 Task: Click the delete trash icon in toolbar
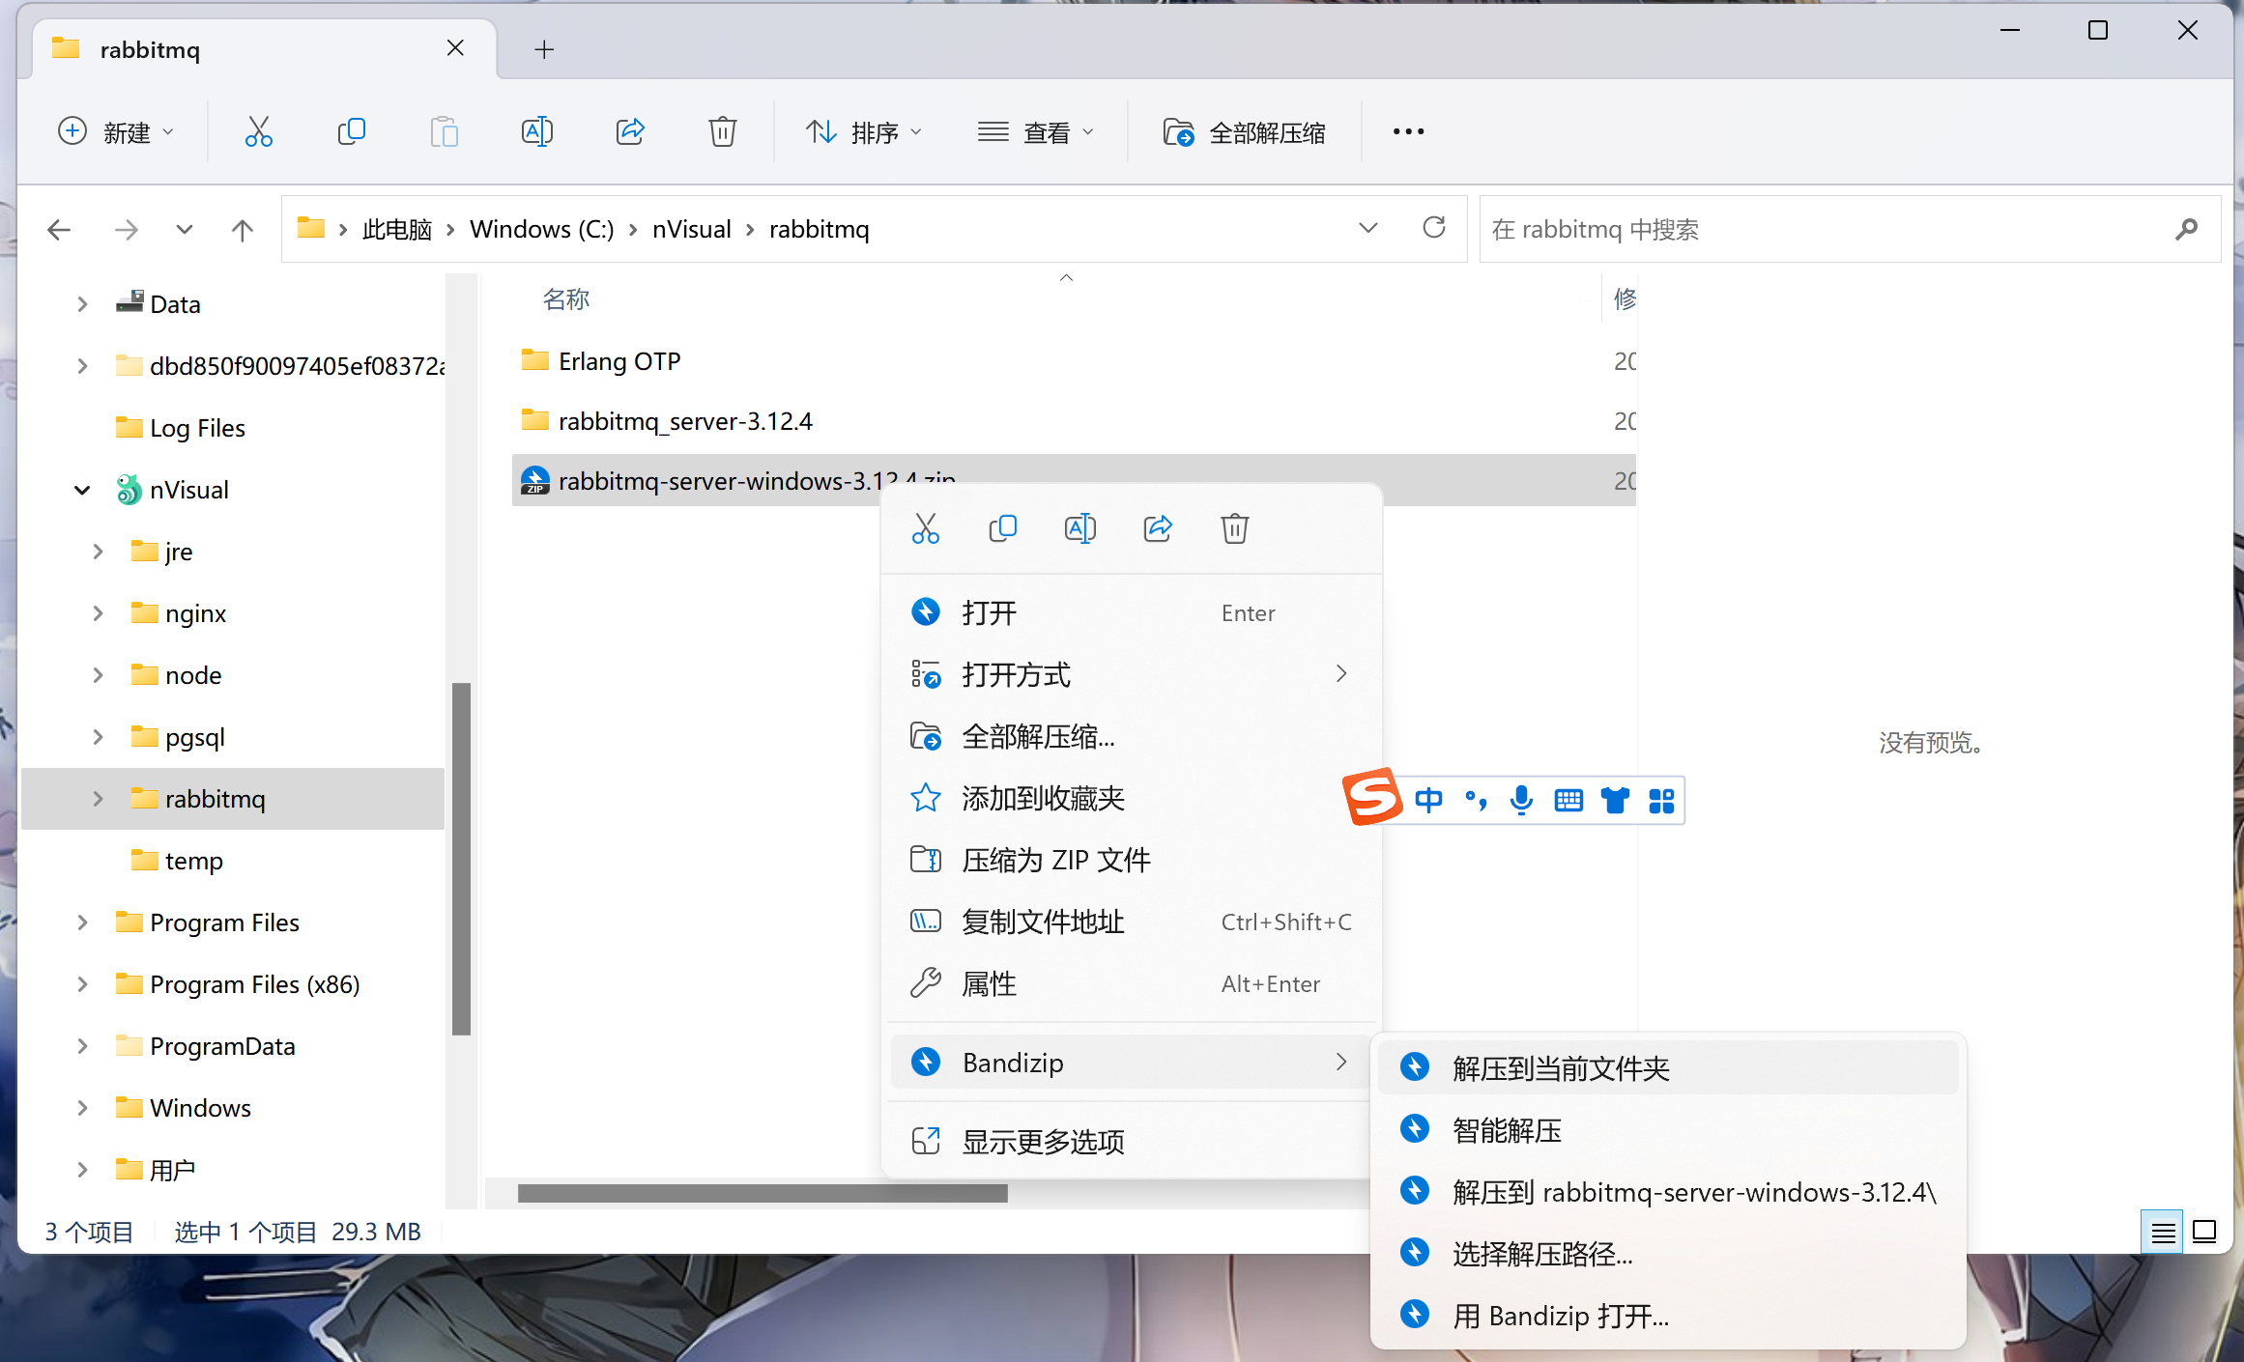point(722,131)
